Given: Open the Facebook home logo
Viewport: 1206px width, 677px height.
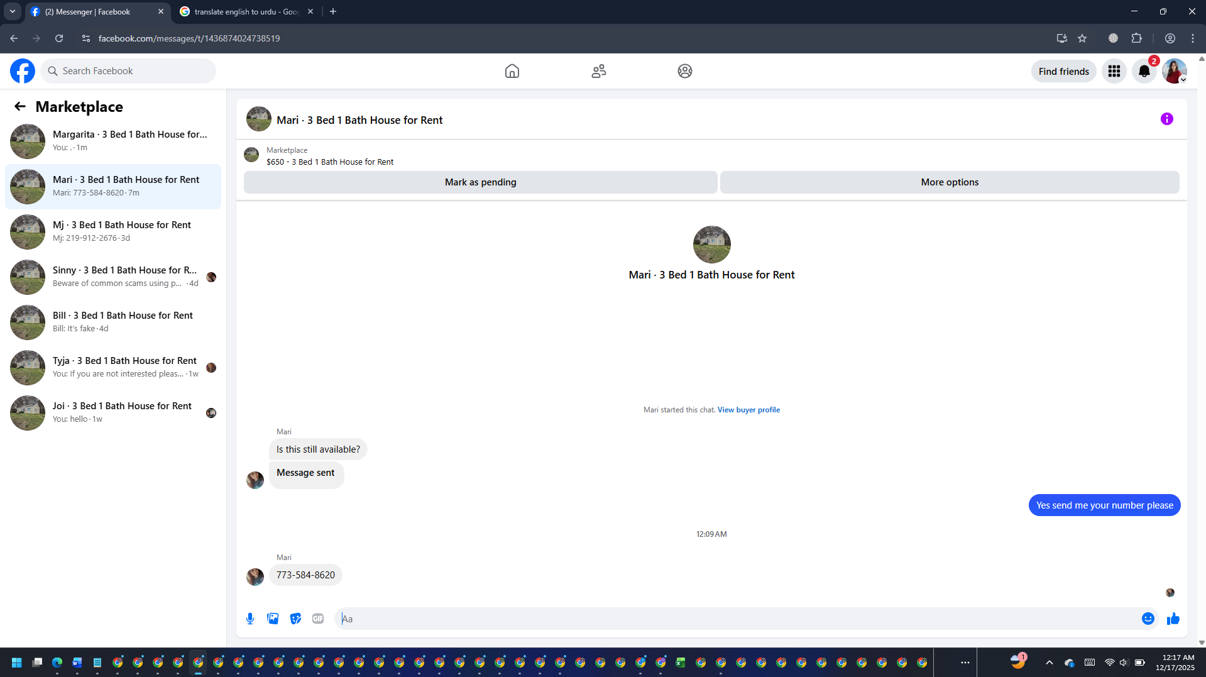Looking at the screenshot, I should click(23, 71).
